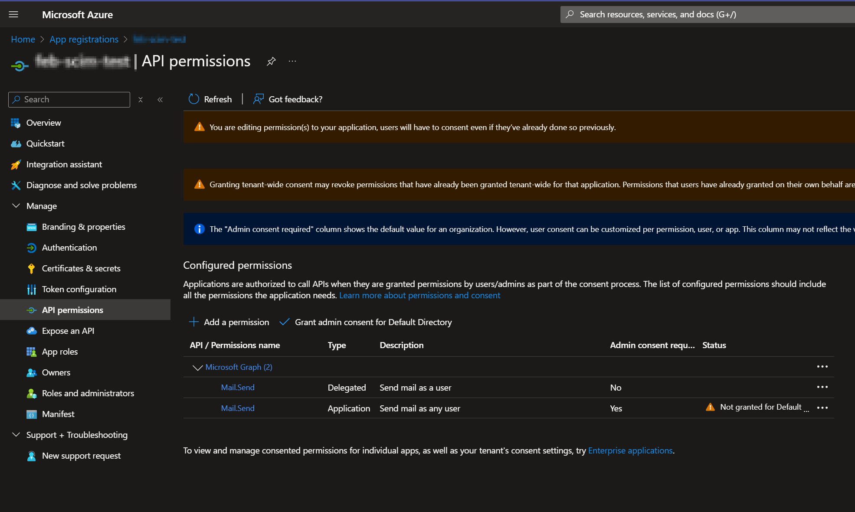
Task: Click the Branding & properties icon
Action: coord(32,227)
